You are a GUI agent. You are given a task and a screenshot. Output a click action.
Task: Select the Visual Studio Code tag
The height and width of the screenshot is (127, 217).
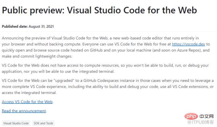pyautogui.click(x=16, y=123)
